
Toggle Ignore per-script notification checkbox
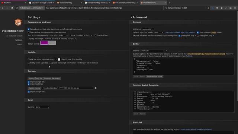click(x=51, y=63)
